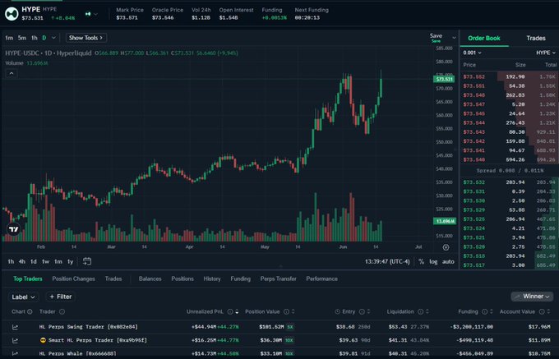Click the + Filter button
559x359 pixels.
point(61,297)
